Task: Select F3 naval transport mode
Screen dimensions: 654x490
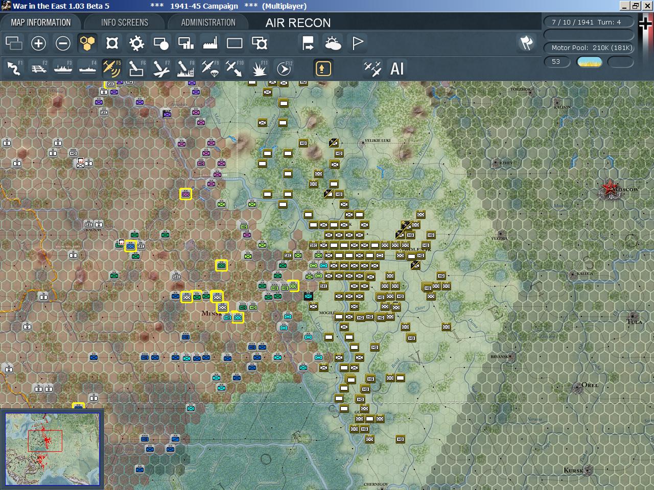Action: 63,68
